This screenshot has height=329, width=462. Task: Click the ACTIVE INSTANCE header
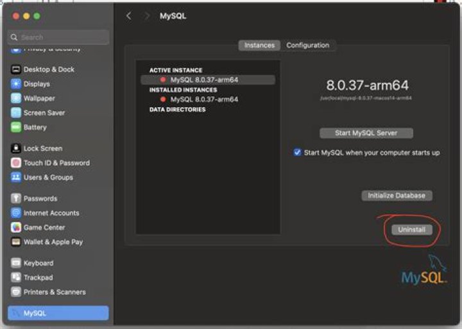[x=176, y=70]
